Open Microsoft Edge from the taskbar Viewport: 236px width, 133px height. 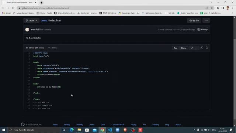click(x=72, y=130)
